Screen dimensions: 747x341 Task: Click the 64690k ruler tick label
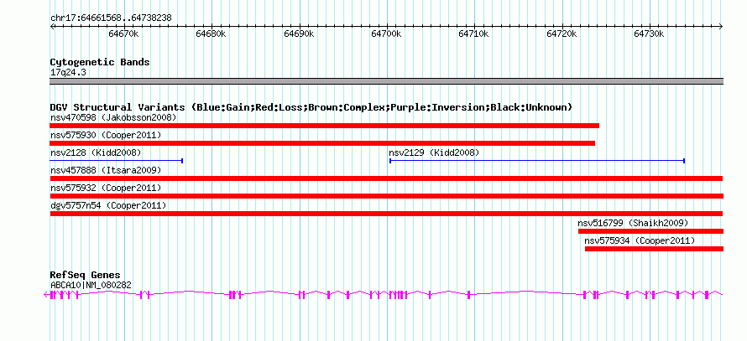click(x=299, y=34)
